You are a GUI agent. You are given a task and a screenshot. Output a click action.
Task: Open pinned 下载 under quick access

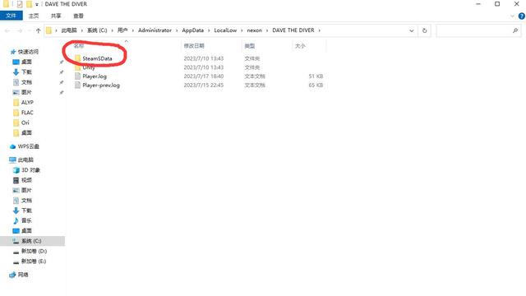click(x=26, y=72)
